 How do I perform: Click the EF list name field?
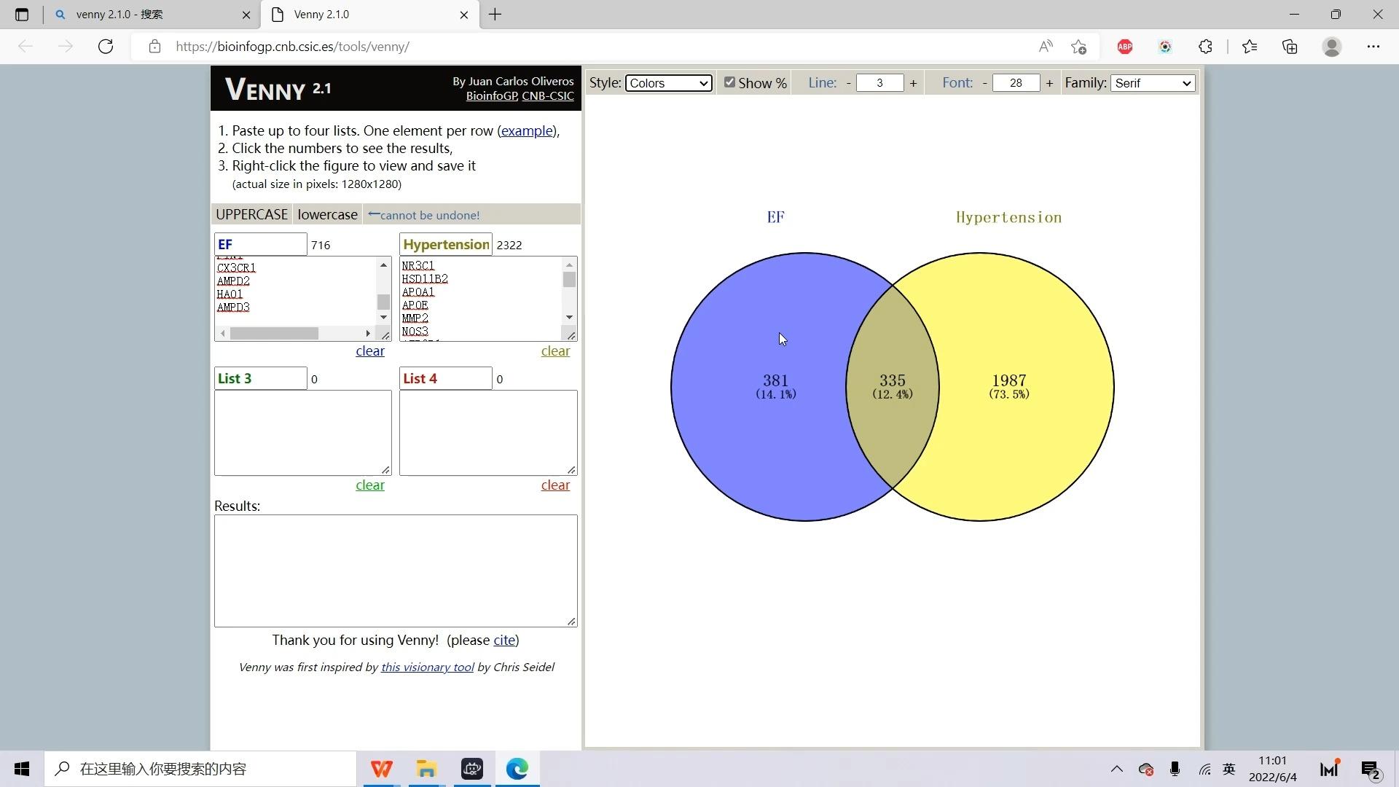[260, 245]
